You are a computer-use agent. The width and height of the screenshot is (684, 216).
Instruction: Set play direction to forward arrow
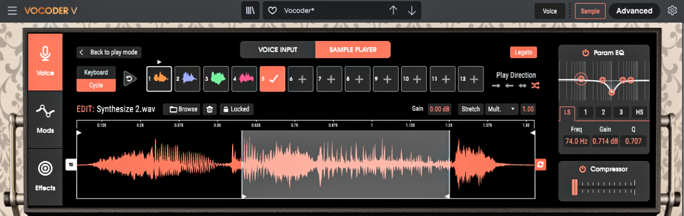(x=496, y=86)
